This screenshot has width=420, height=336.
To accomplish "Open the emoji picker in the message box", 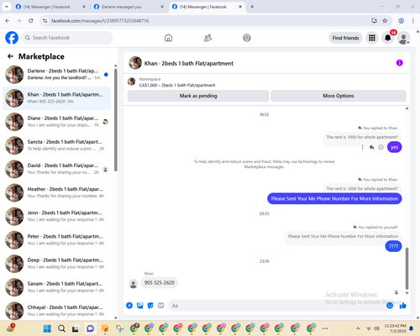I will (390, 306).
